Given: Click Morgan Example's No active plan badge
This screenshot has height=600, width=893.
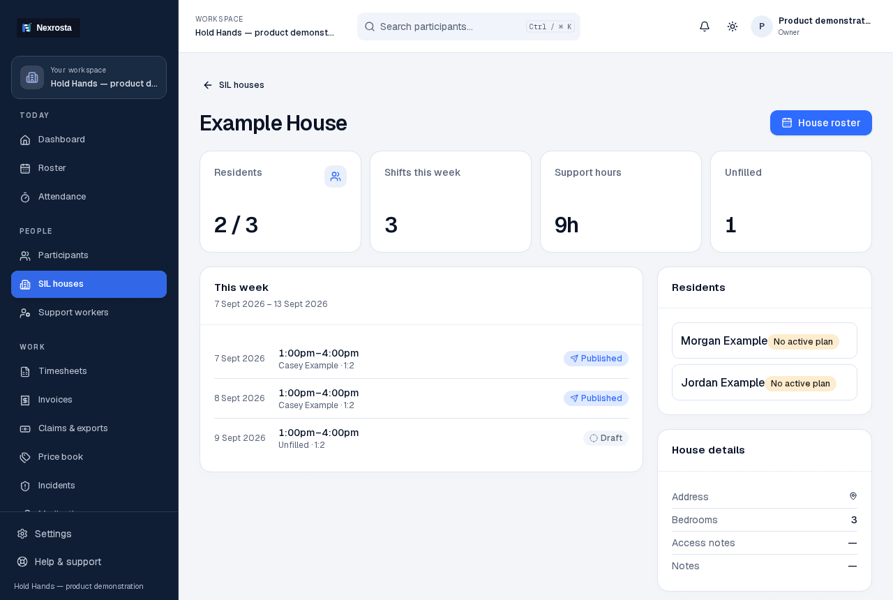Looking at the screenshot, I should [803, 342].
